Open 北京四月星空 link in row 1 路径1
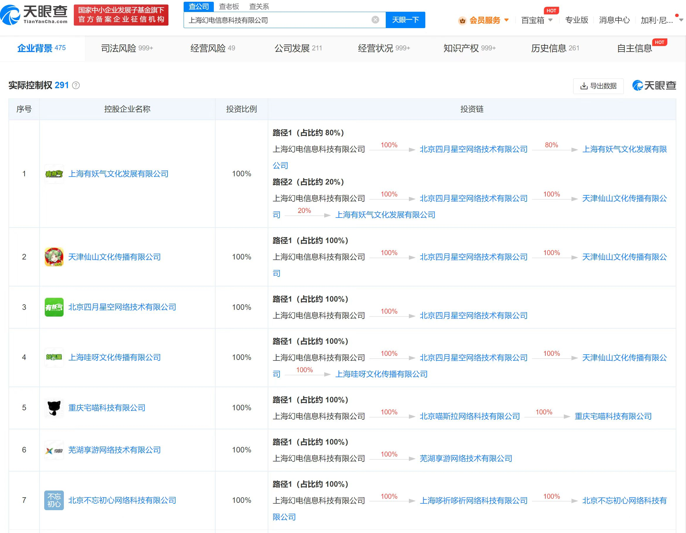 click(473, 149)
